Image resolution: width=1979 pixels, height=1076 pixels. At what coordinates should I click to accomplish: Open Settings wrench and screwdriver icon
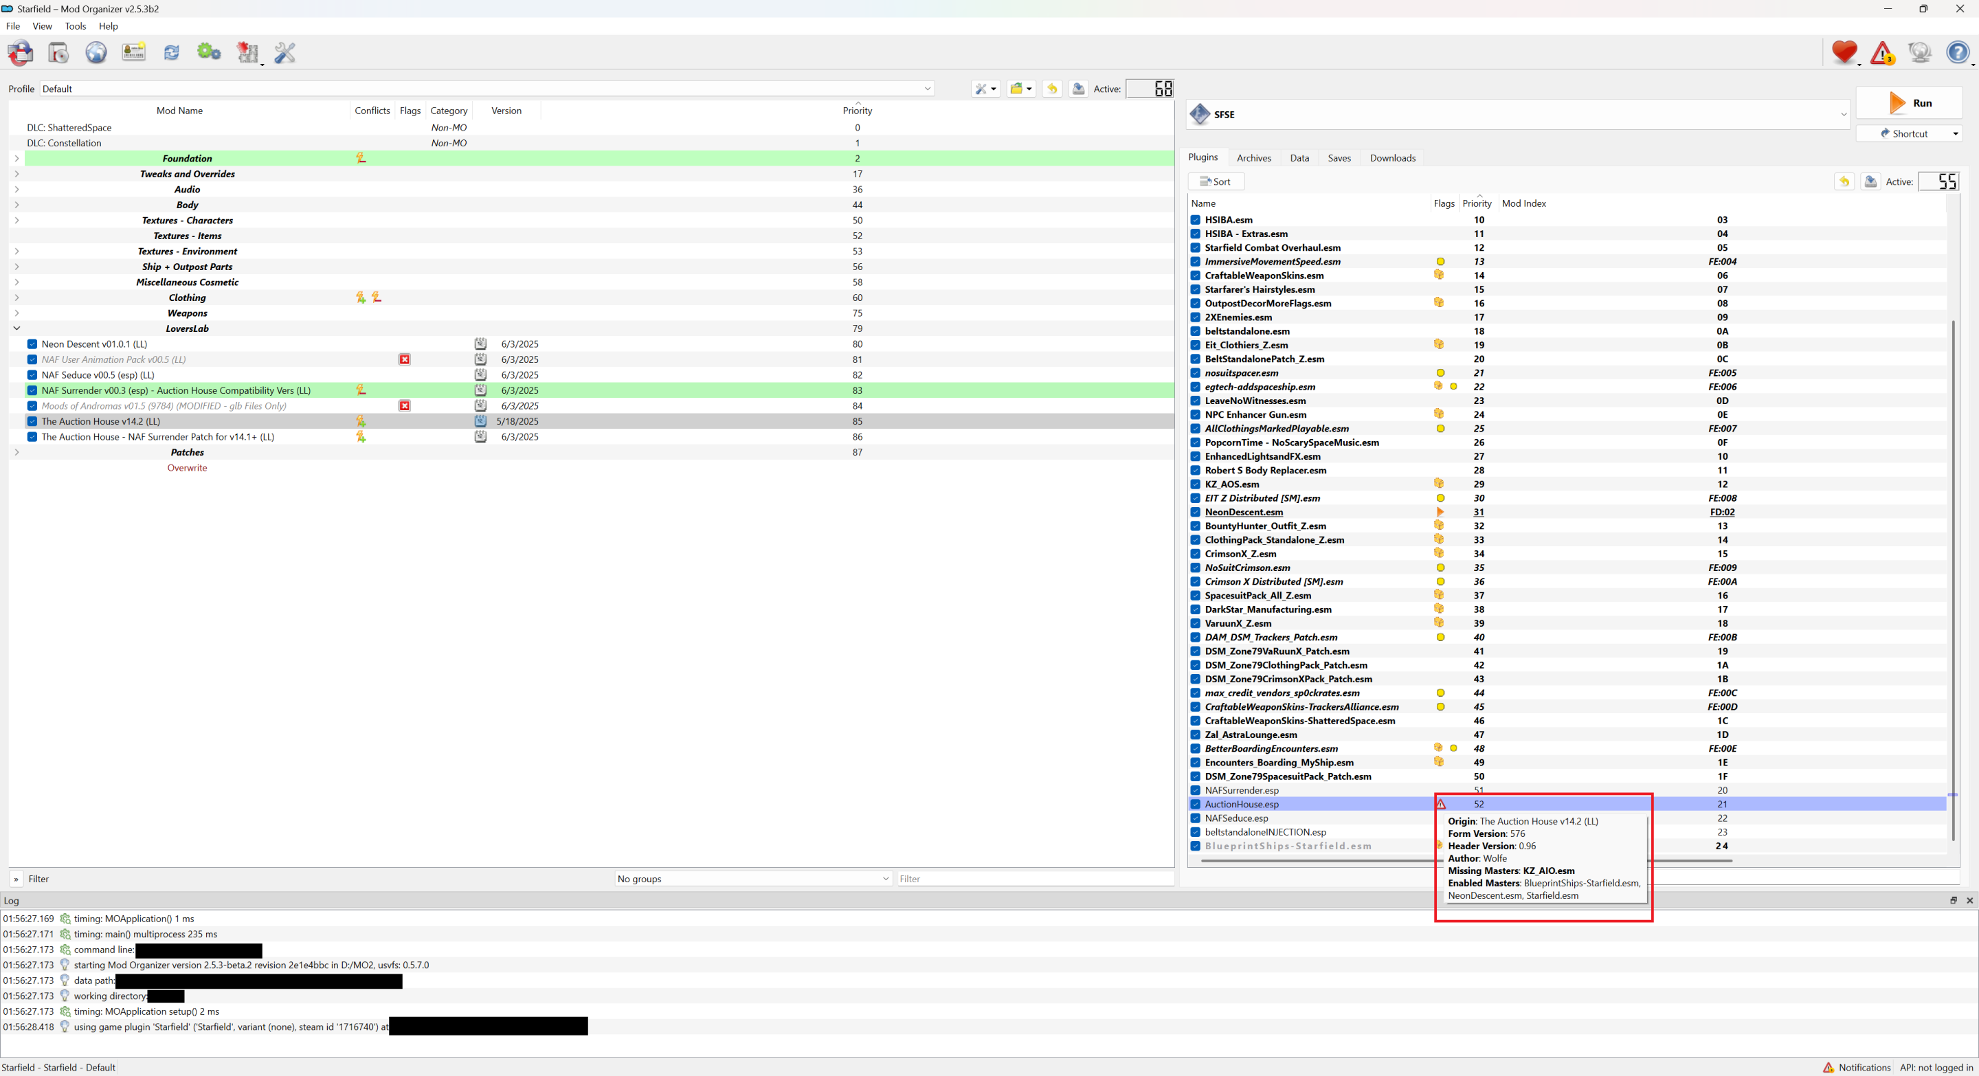pos(285,53)
